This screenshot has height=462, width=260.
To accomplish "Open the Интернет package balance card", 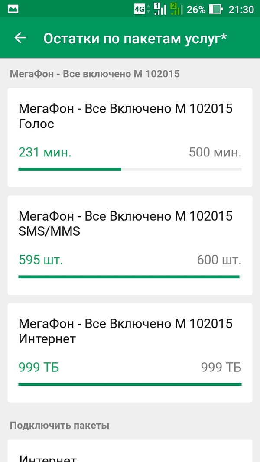I will pos(130,331).
